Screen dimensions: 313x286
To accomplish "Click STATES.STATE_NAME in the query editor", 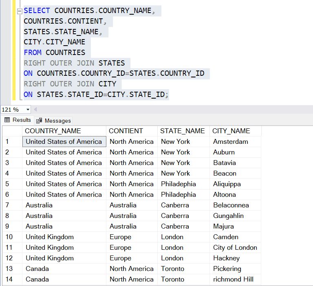I will [61, 31].
